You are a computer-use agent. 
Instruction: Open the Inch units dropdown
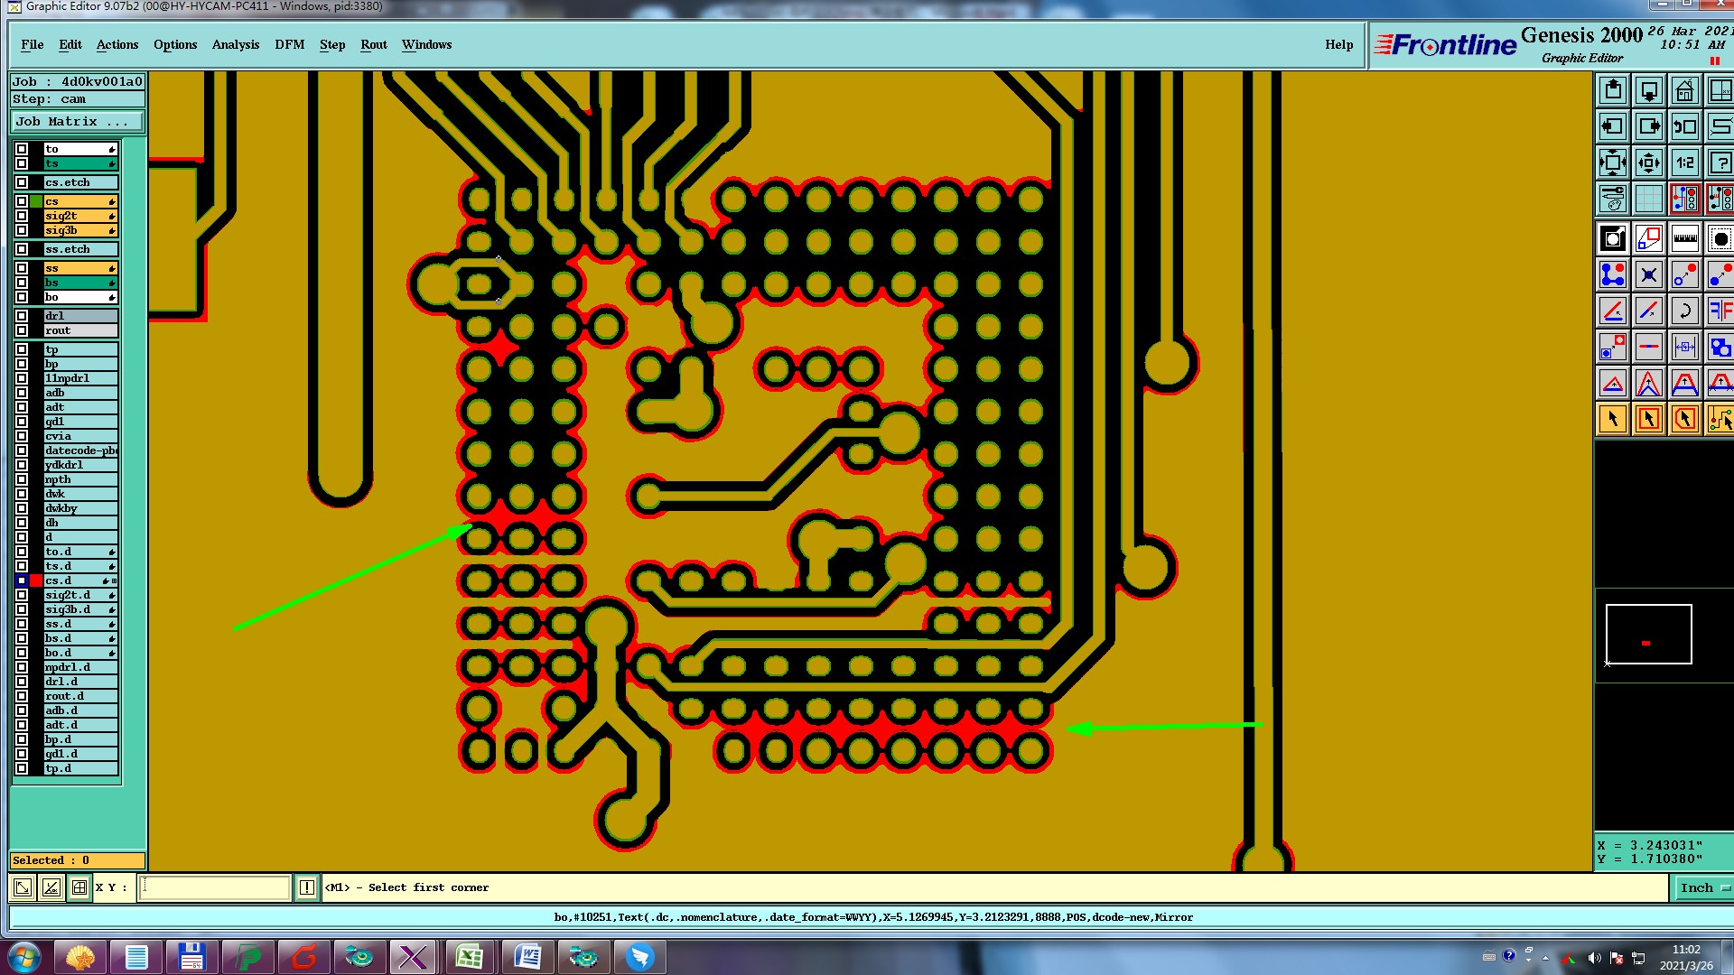pos(1703,887)
